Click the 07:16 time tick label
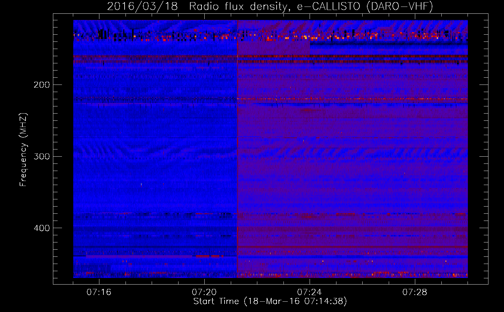Viewport: 504px width, 312px height. pyautogui.click(x=99, y=292)
